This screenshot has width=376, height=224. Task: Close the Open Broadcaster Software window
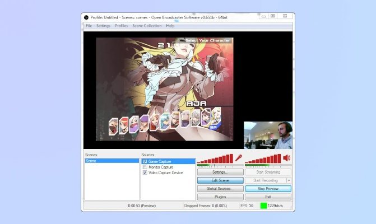click(x=285, y=16)
